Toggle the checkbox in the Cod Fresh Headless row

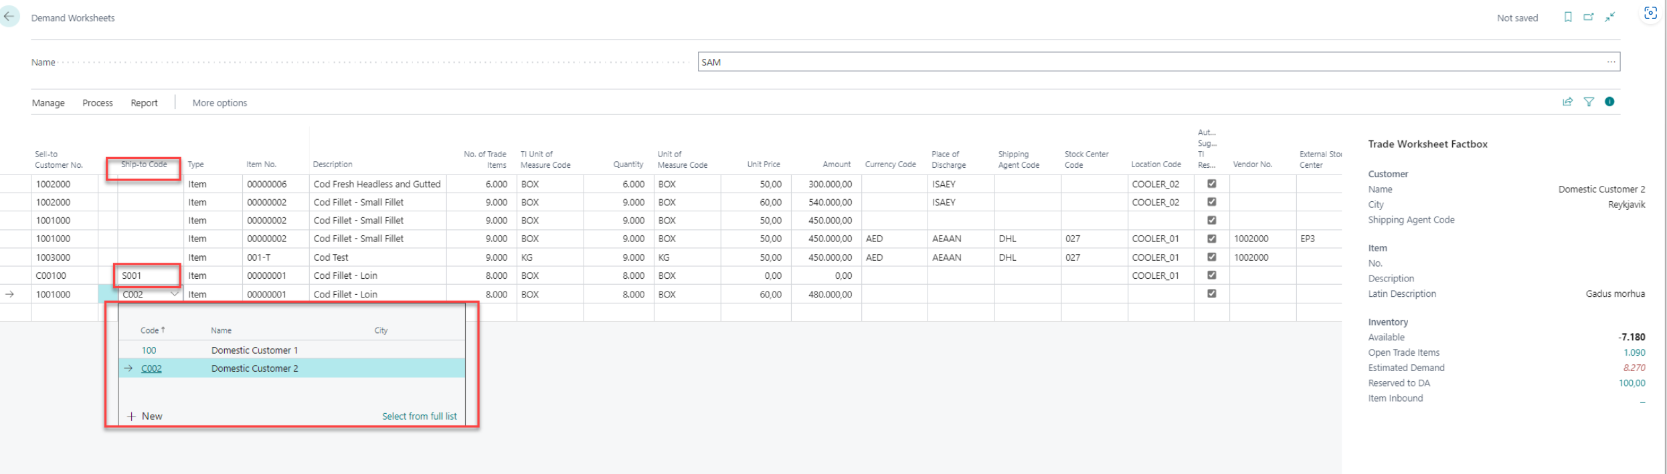tap(1211, 184)
